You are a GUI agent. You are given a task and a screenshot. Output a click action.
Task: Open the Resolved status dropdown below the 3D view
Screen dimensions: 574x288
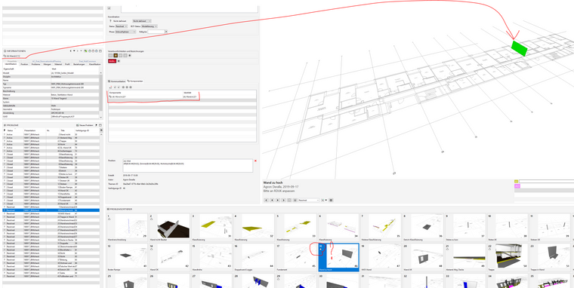pos(309,200)
